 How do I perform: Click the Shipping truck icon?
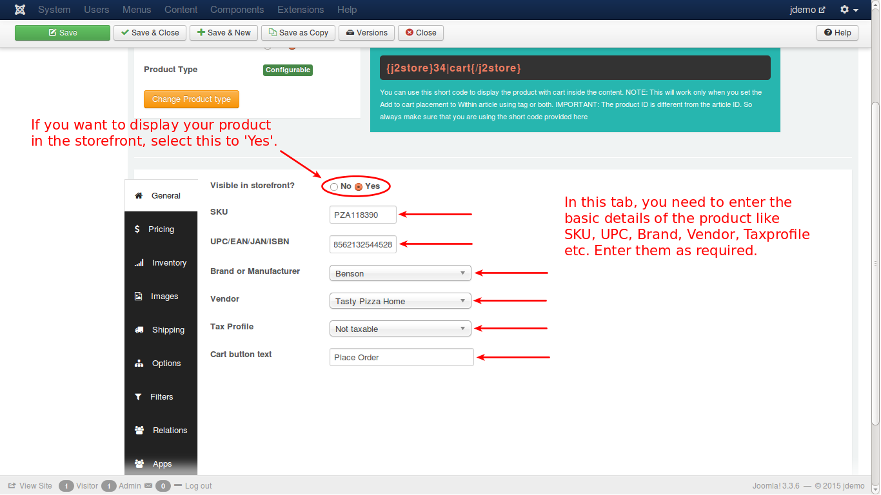click(x=139, y=330)
